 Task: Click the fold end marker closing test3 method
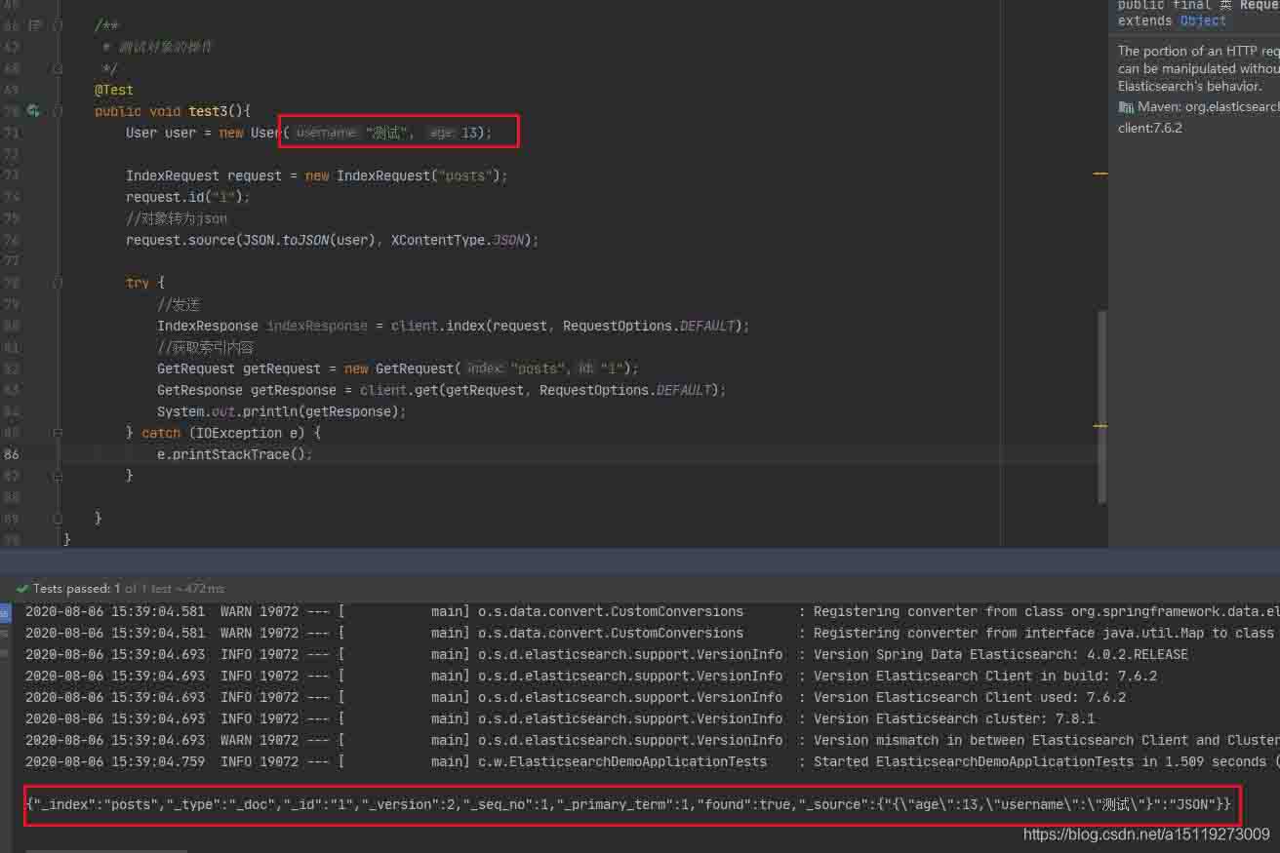tap(58, 519)
